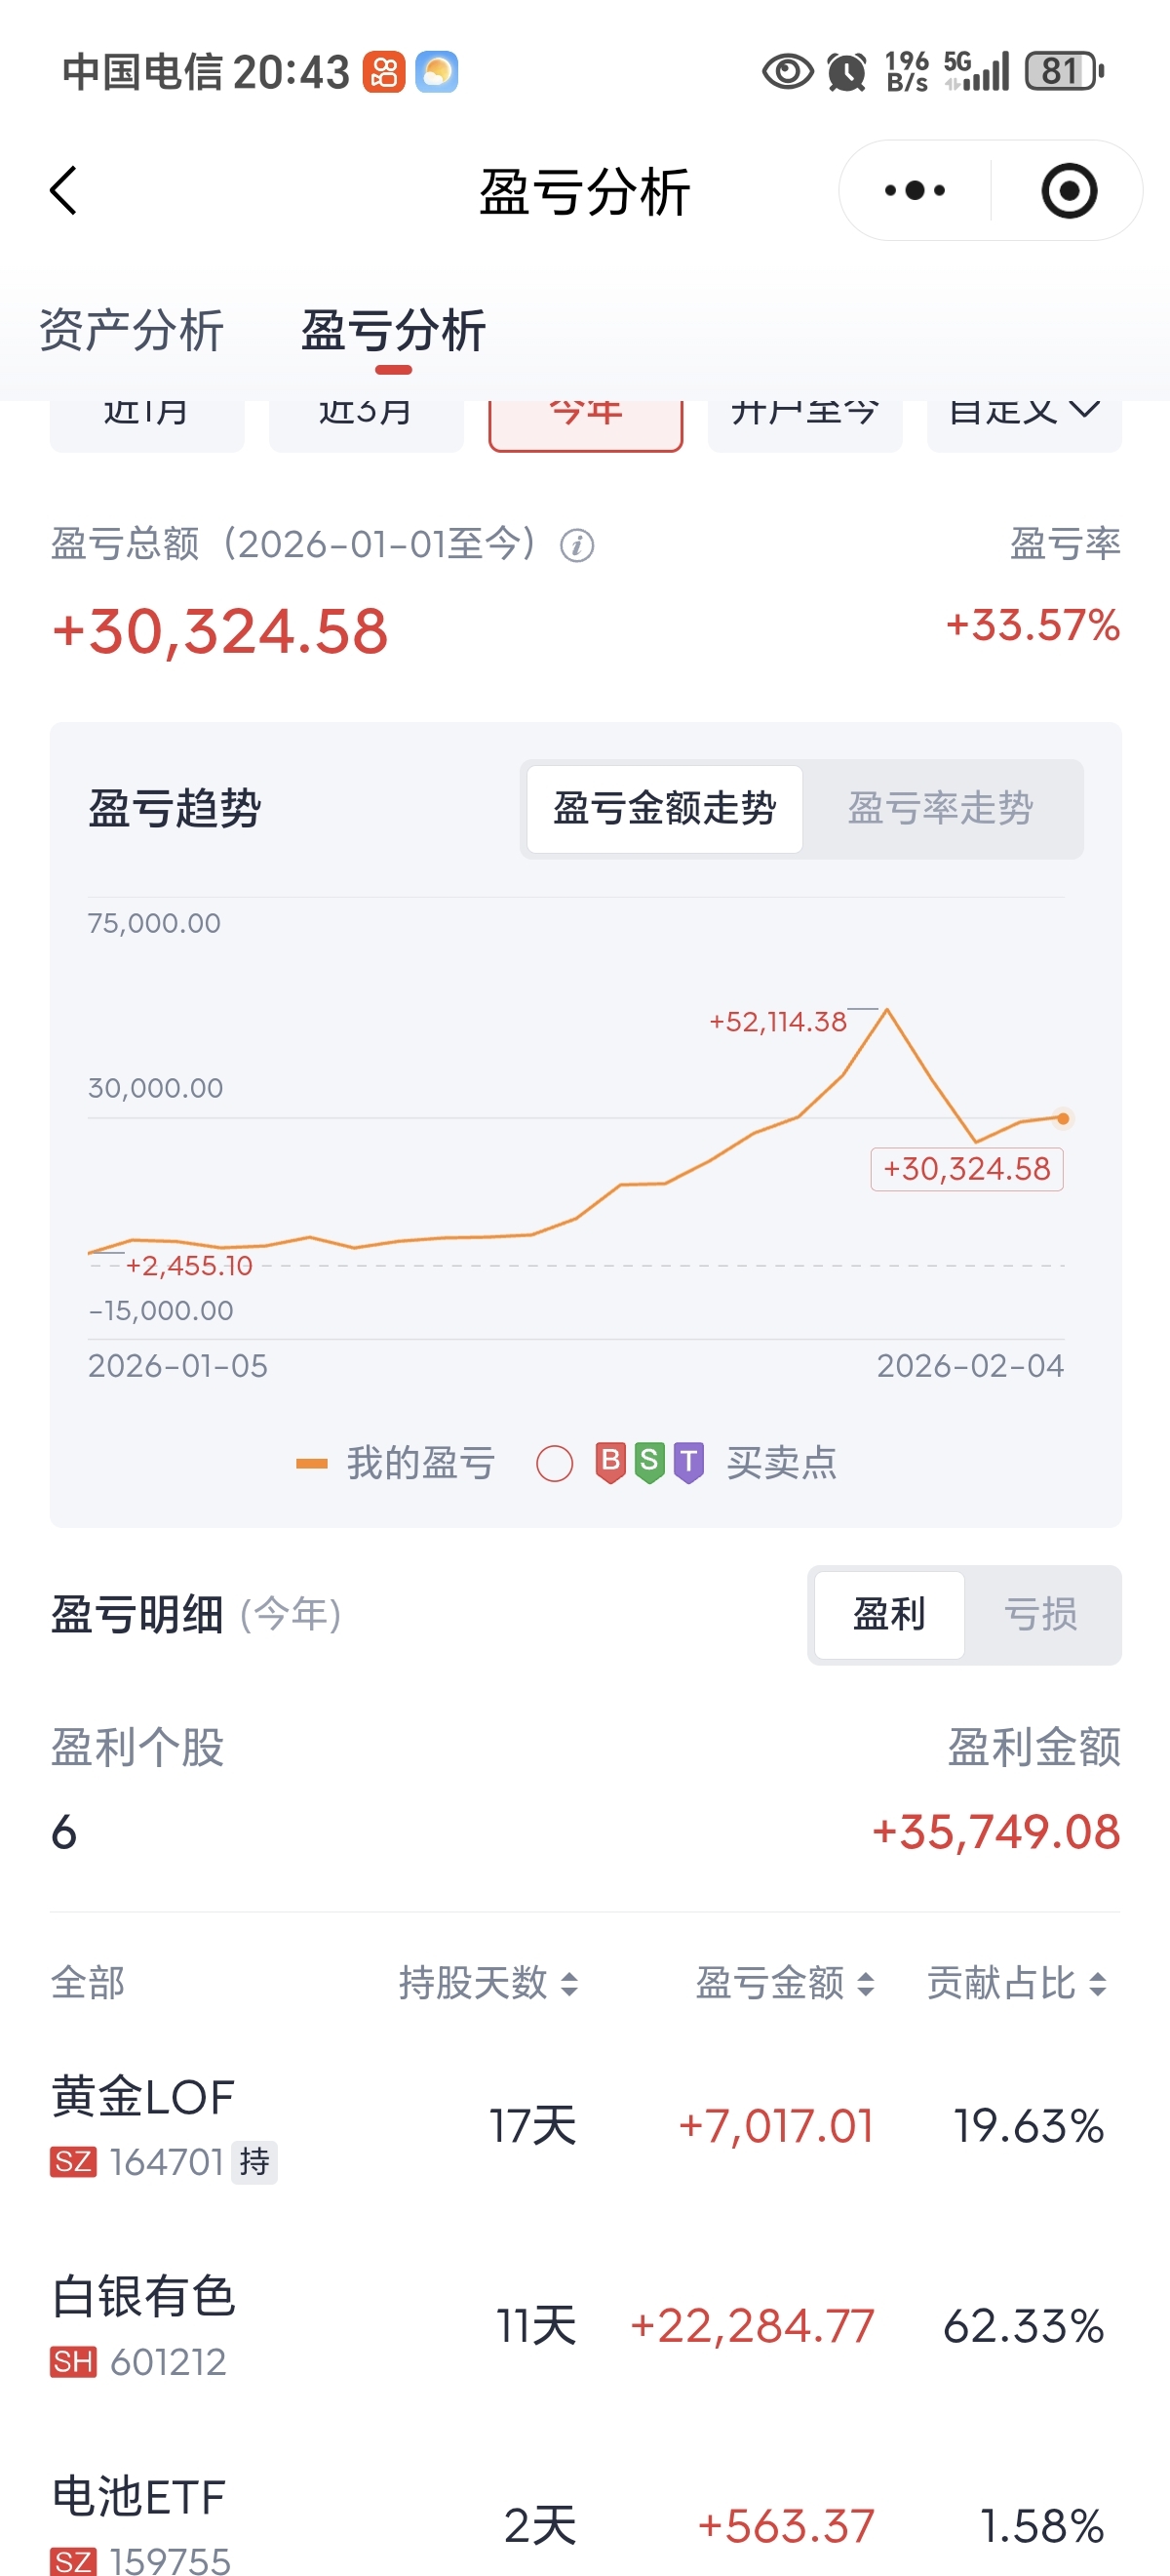Switch chart to 盈亏率走势
The image size is (1170, 2576).
[x=940, y=808]
